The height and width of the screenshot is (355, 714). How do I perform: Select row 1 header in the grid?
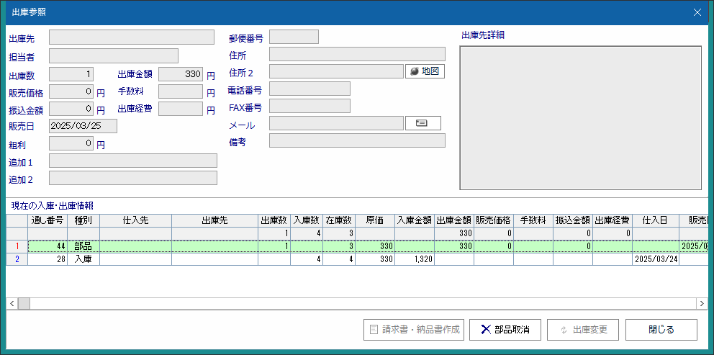(17, 246)
